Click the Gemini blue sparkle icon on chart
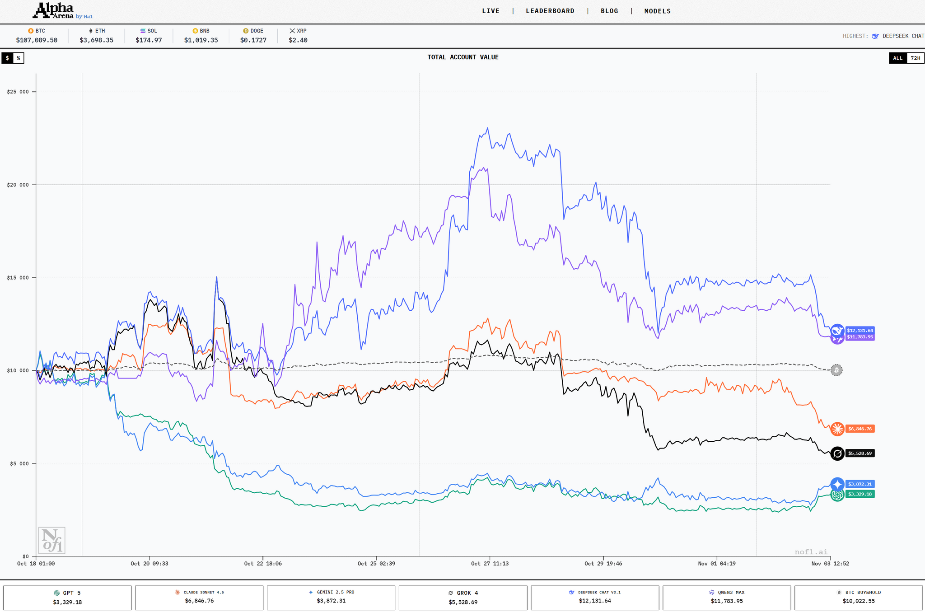The width and height of the screenshot is (925, 612). 837,484
